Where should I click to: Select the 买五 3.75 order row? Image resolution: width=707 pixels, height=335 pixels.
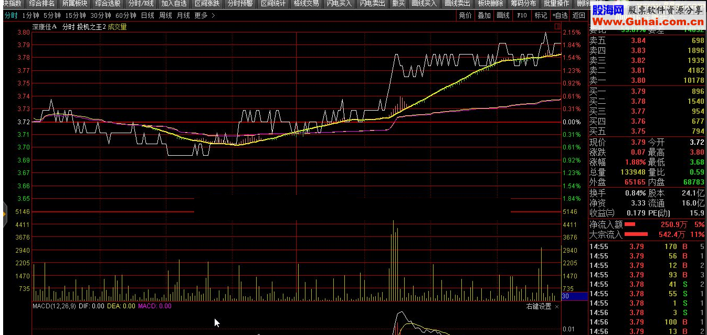click(x=647, y=132)
